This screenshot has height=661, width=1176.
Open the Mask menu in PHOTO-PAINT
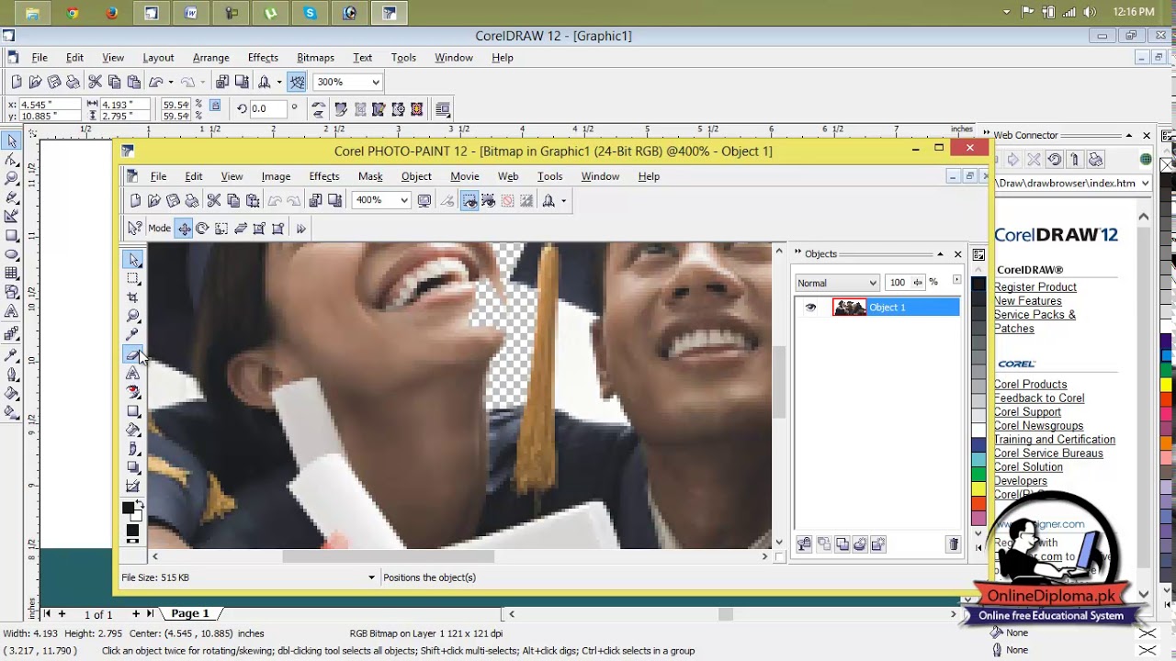[x=370, y=176]
